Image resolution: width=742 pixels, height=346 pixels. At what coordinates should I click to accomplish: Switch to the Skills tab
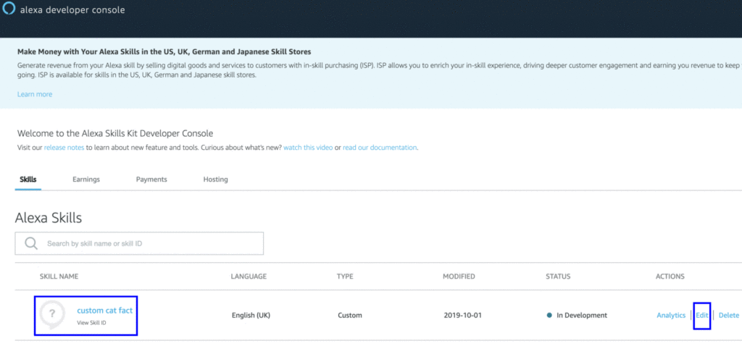coord(28,180)
